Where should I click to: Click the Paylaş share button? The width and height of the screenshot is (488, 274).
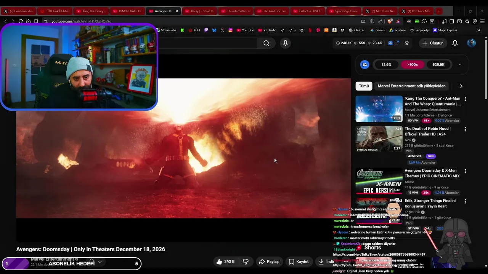click(269, 262)
